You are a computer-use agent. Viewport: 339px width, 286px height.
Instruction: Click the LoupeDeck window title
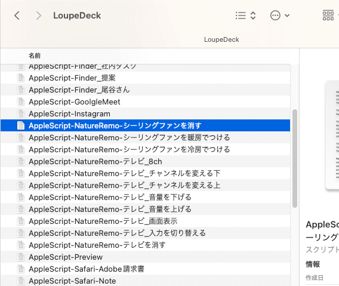tap(77, 16)
